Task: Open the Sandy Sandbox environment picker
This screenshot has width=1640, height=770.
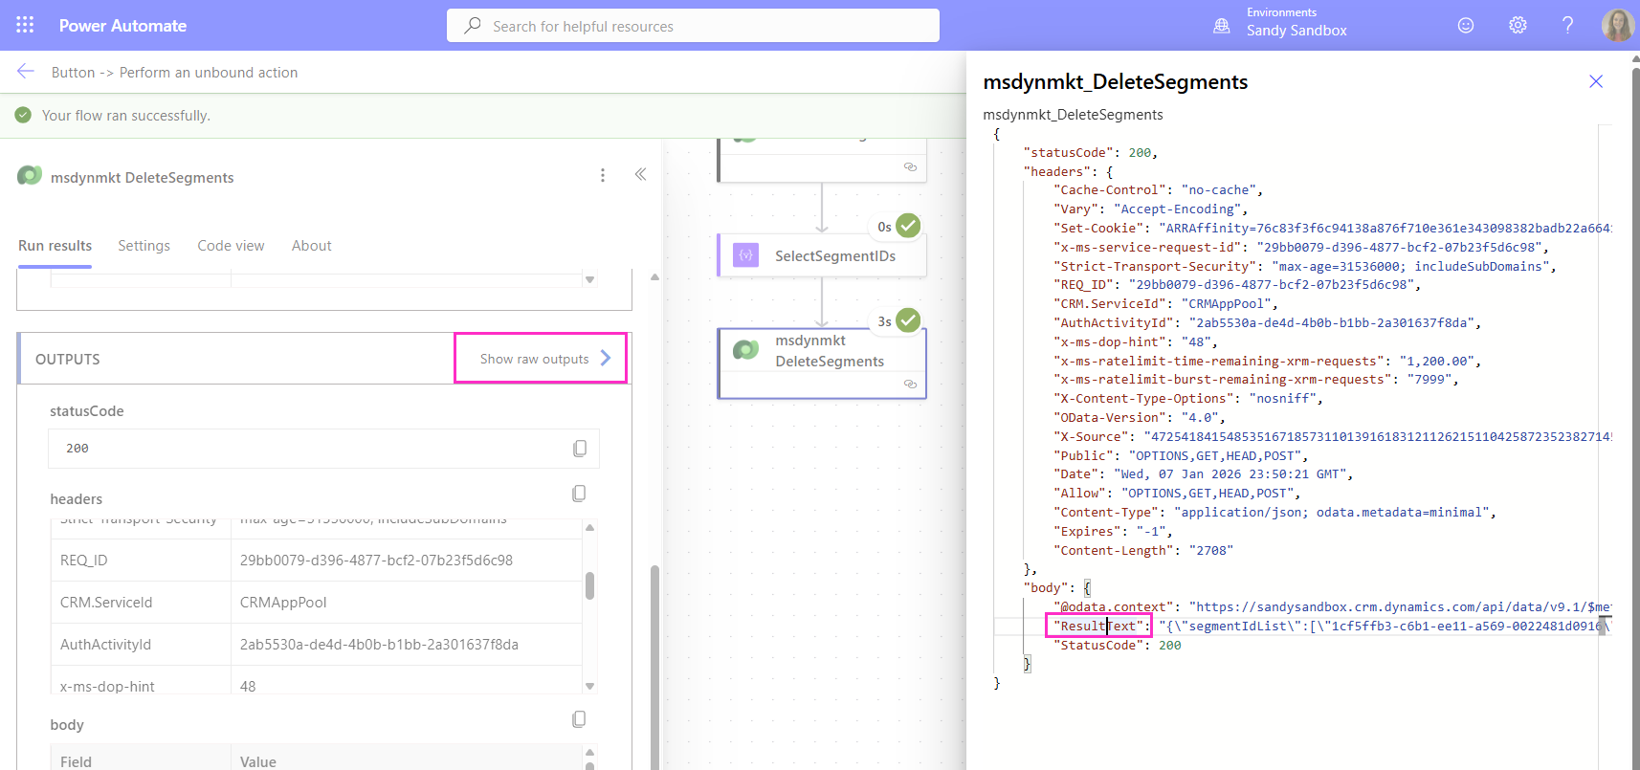Action: [x=1296, y=23]
